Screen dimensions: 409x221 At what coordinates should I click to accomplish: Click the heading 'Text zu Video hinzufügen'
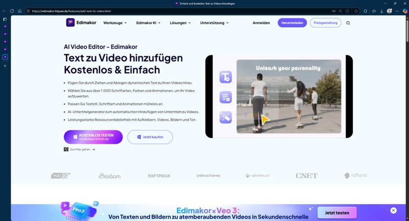[123, 58]
